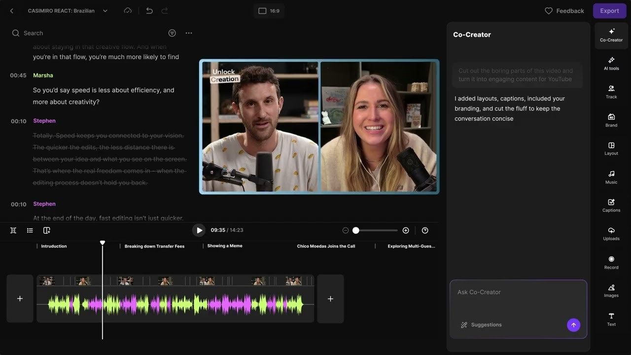Select the Track icon in the right sidebar
The image size is (631, 355).
(x=611, y=92)
